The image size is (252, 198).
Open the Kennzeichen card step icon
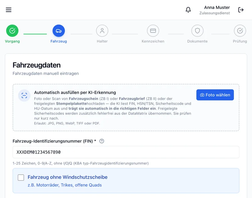pyautogui.click(x=153, y=31)
